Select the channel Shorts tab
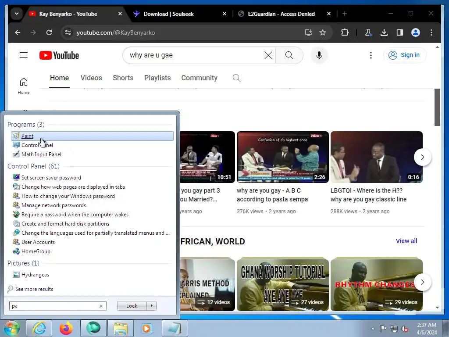 (123, 78)
